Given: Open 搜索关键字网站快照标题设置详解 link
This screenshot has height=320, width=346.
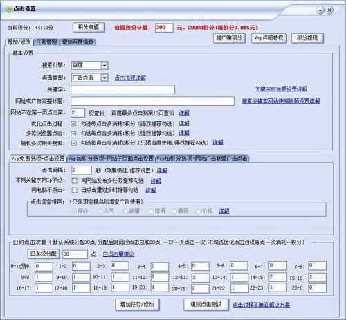Looking at the screenshot, I should click(281, 101).
